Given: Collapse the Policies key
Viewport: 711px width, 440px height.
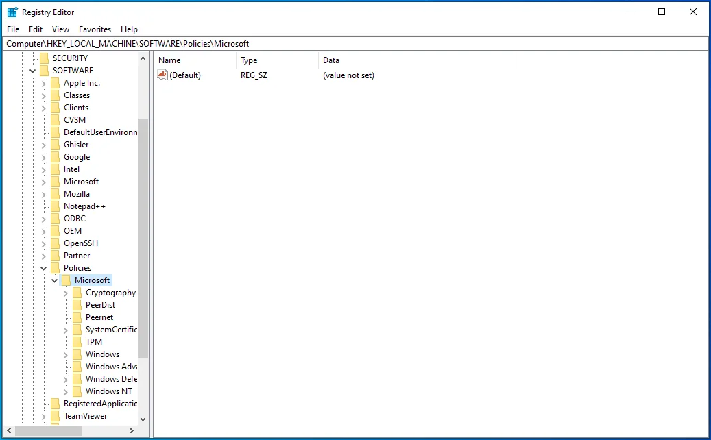Looking at the screenshot, I should click(43, 268).
